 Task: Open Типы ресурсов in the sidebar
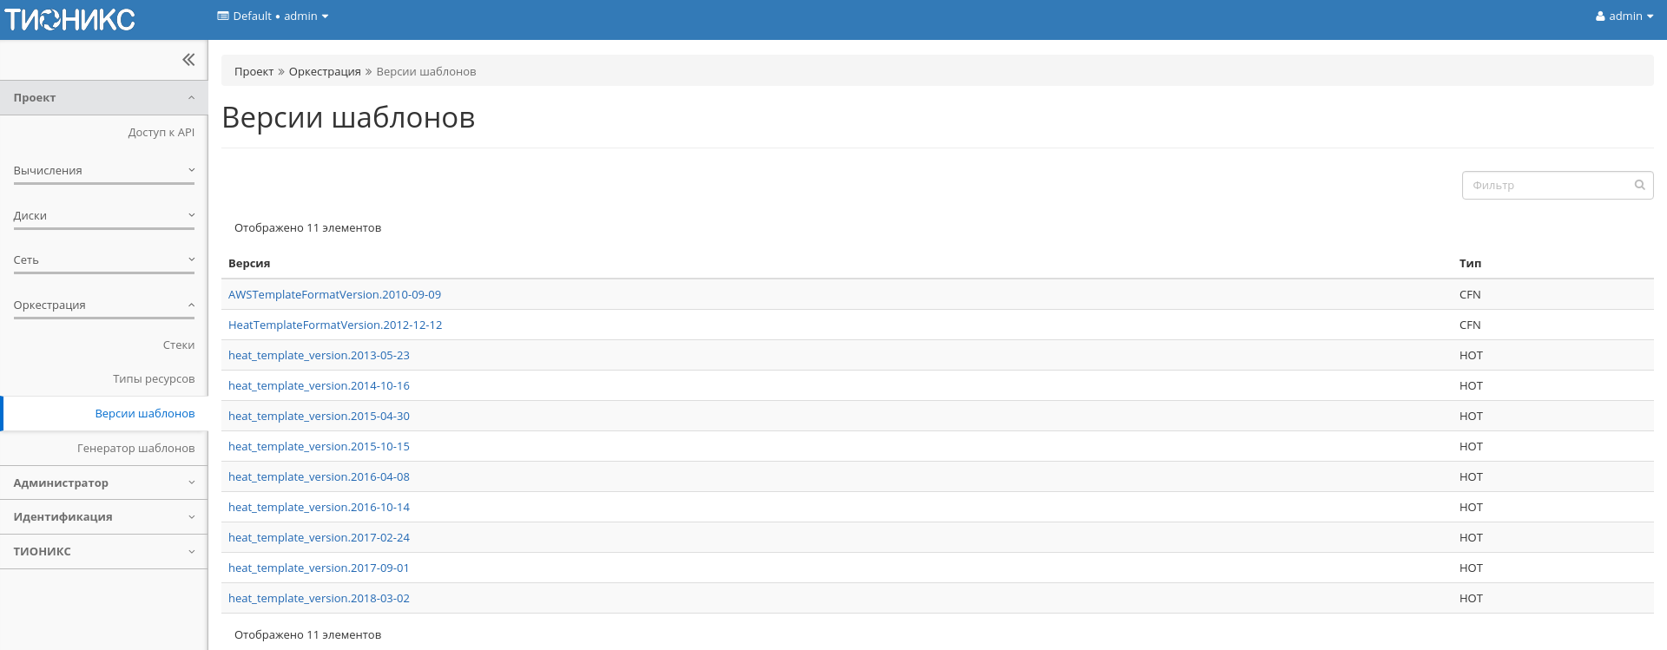click(154, 379)
